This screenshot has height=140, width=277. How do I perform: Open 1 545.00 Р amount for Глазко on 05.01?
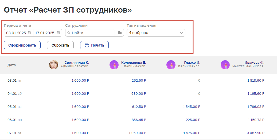[191, 107]
